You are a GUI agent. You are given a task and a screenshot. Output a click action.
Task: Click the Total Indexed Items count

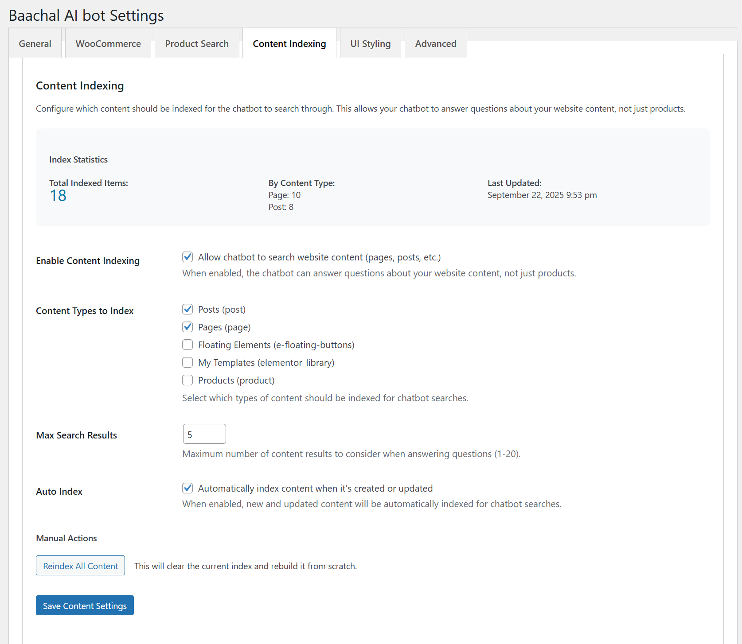(x=58, y=195)
